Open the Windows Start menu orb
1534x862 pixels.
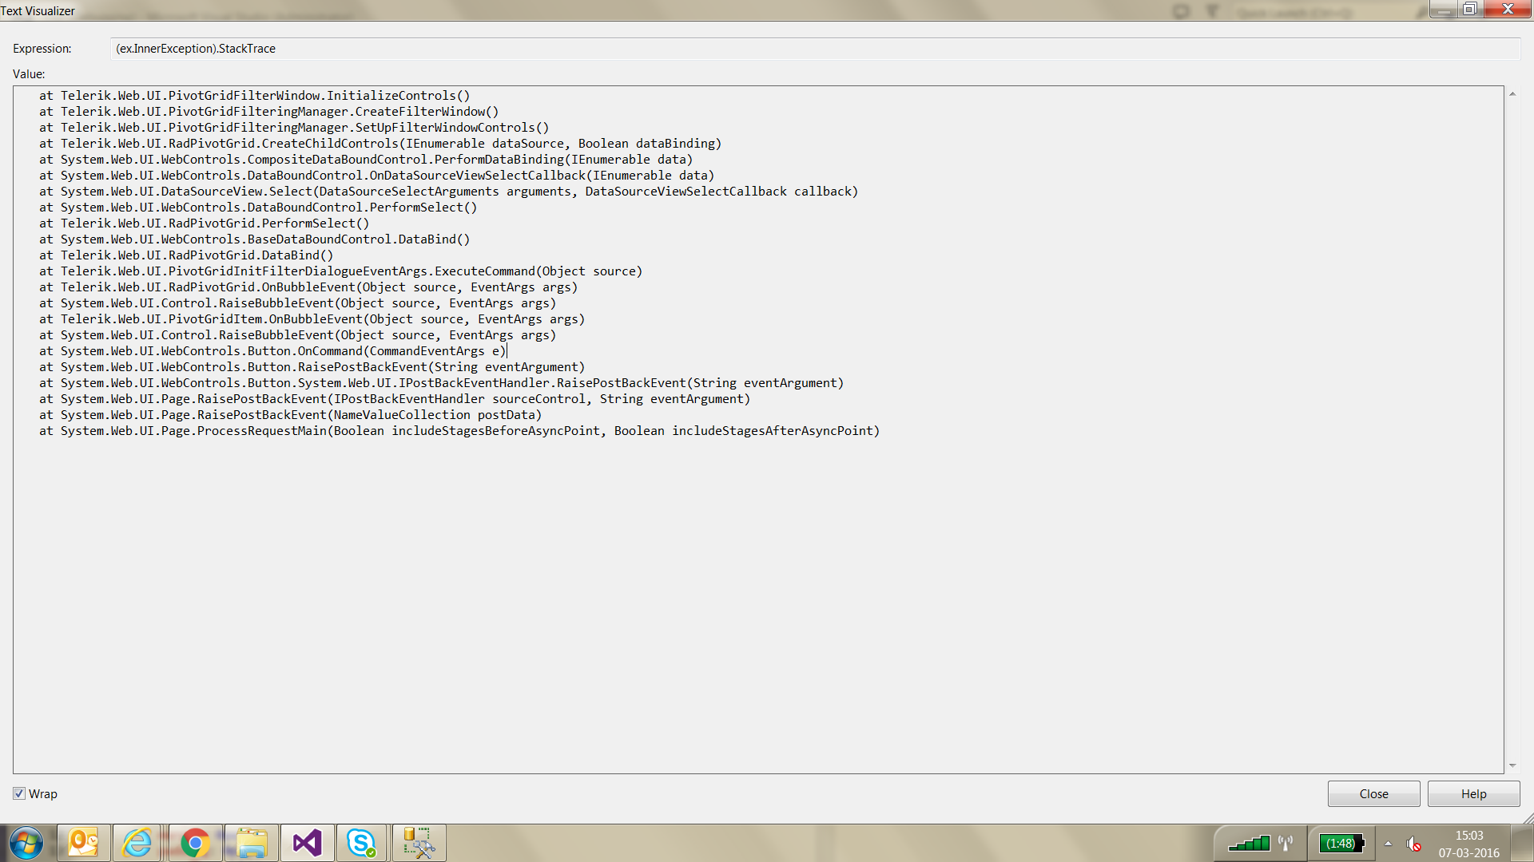tap(26, 843)
